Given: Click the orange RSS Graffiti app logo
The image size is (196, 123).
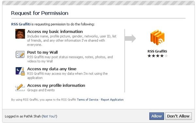Looking at the screenshot, I should point(157,37).
